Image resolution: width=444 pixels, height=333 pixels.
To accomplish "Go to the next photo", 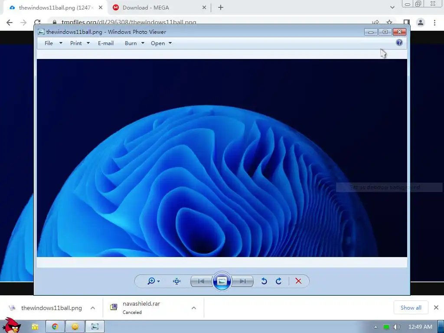I will coord(242,281).
